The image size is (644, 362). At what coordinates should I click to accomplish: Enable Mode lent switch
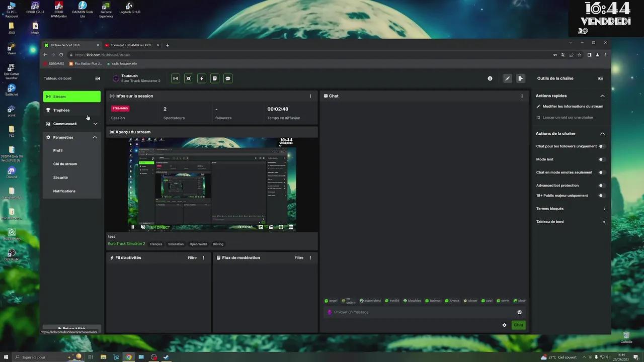pos(601,159)
